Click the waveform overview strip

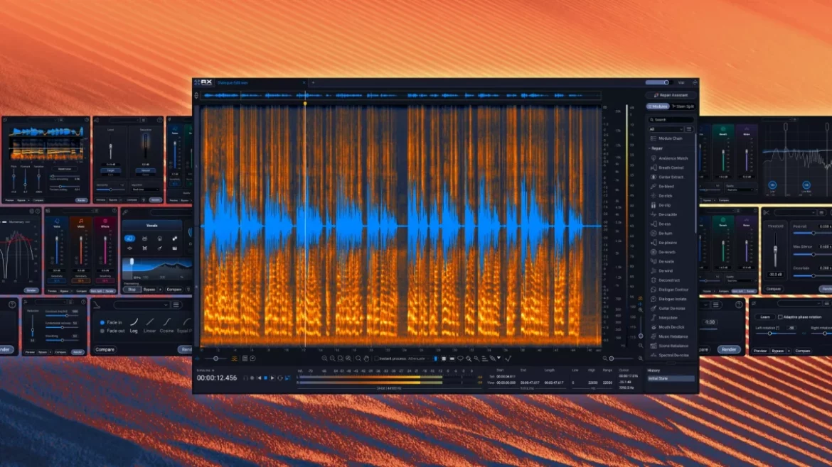pos(400,95)
